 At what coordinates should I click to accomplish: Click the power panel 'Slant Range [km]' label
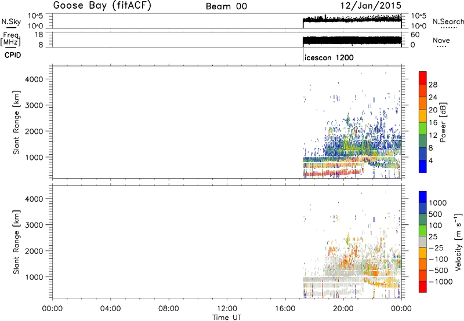tap(16, 122)
